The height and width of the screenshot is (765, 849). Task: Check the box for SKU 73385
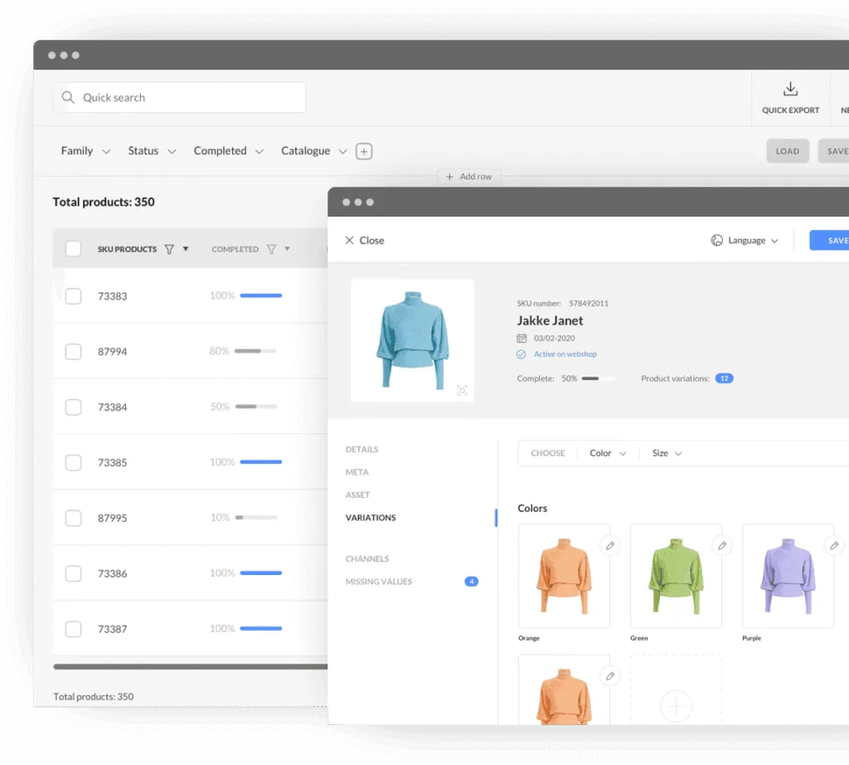[73, 463]
